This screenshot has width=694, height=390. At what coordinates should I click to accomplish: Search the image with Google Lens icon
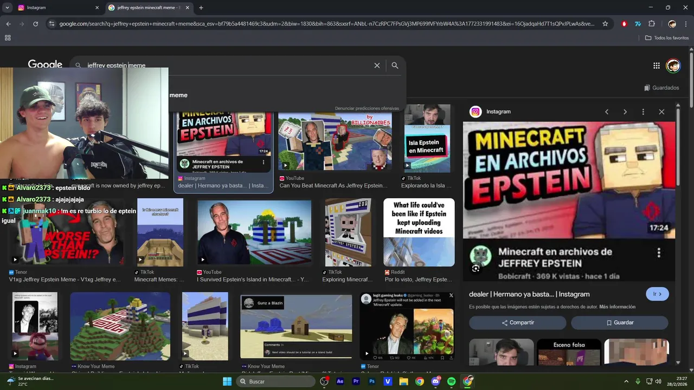click(475, 268)
